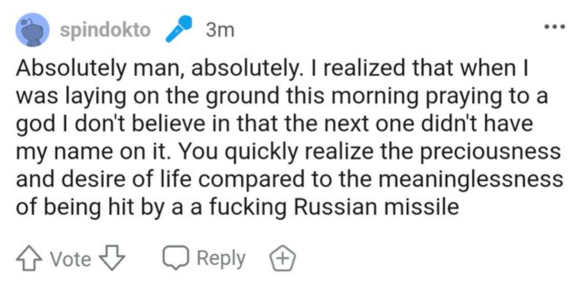Open the three-dot overflow menu
The width and height of the screenshot is (584, 299).
[555, 26]
